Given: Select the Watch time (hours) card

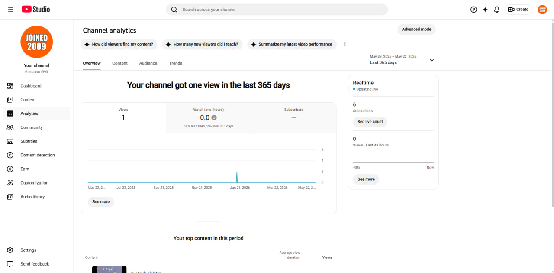Looking at the screenshot, I should click(209, 118).
